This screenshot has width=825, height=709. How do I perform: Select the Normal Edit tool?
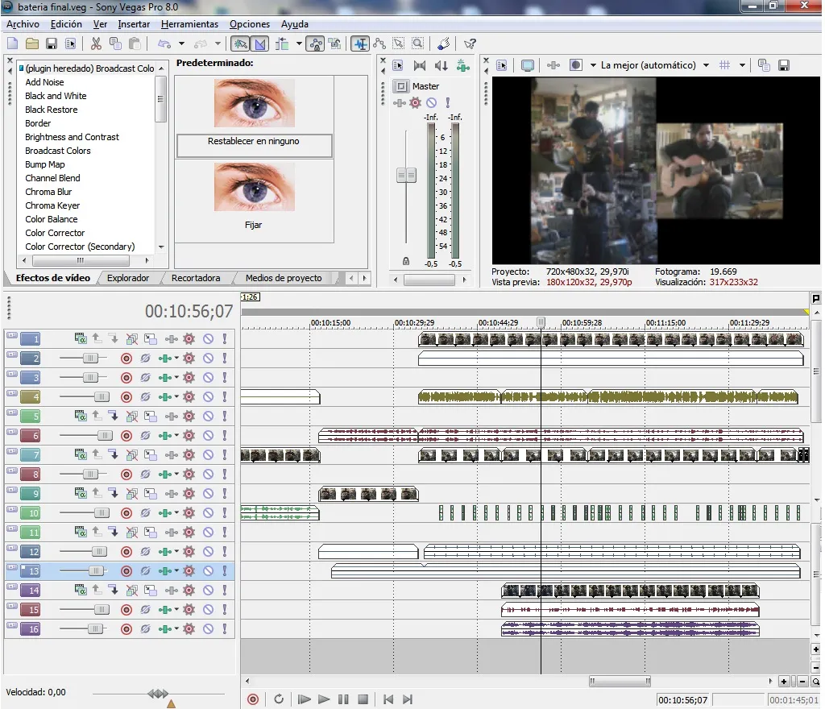(360, 44)
